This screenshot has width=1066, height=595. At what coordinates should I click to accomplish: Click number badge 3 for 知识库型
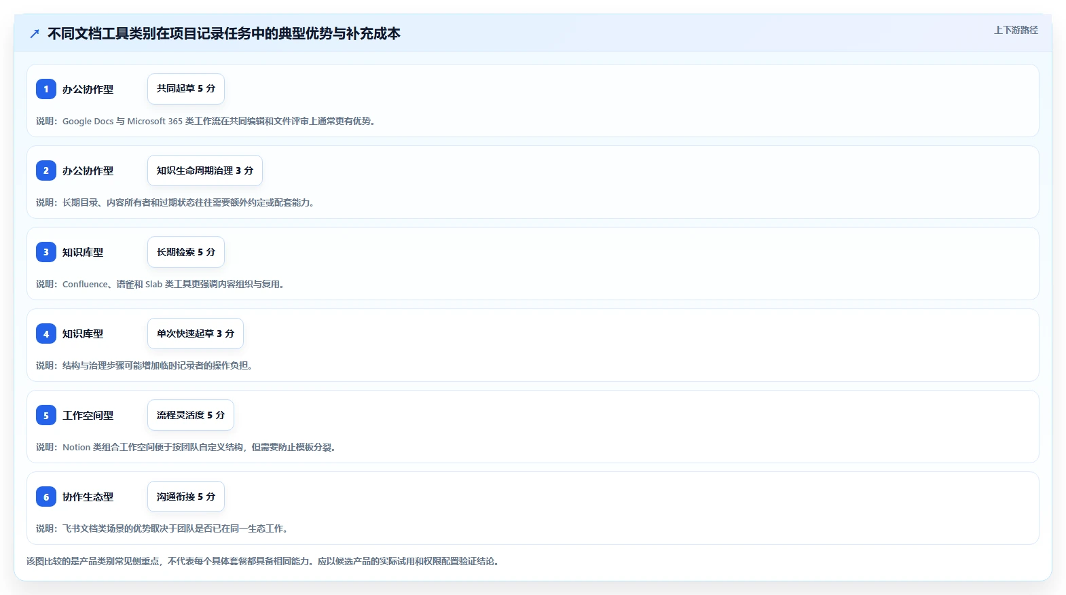46,252
